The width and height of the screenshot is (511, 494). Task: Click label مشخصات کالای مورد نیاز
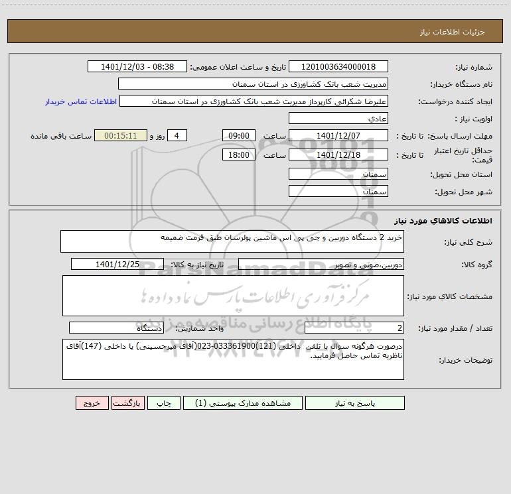(x=450, y=296)
